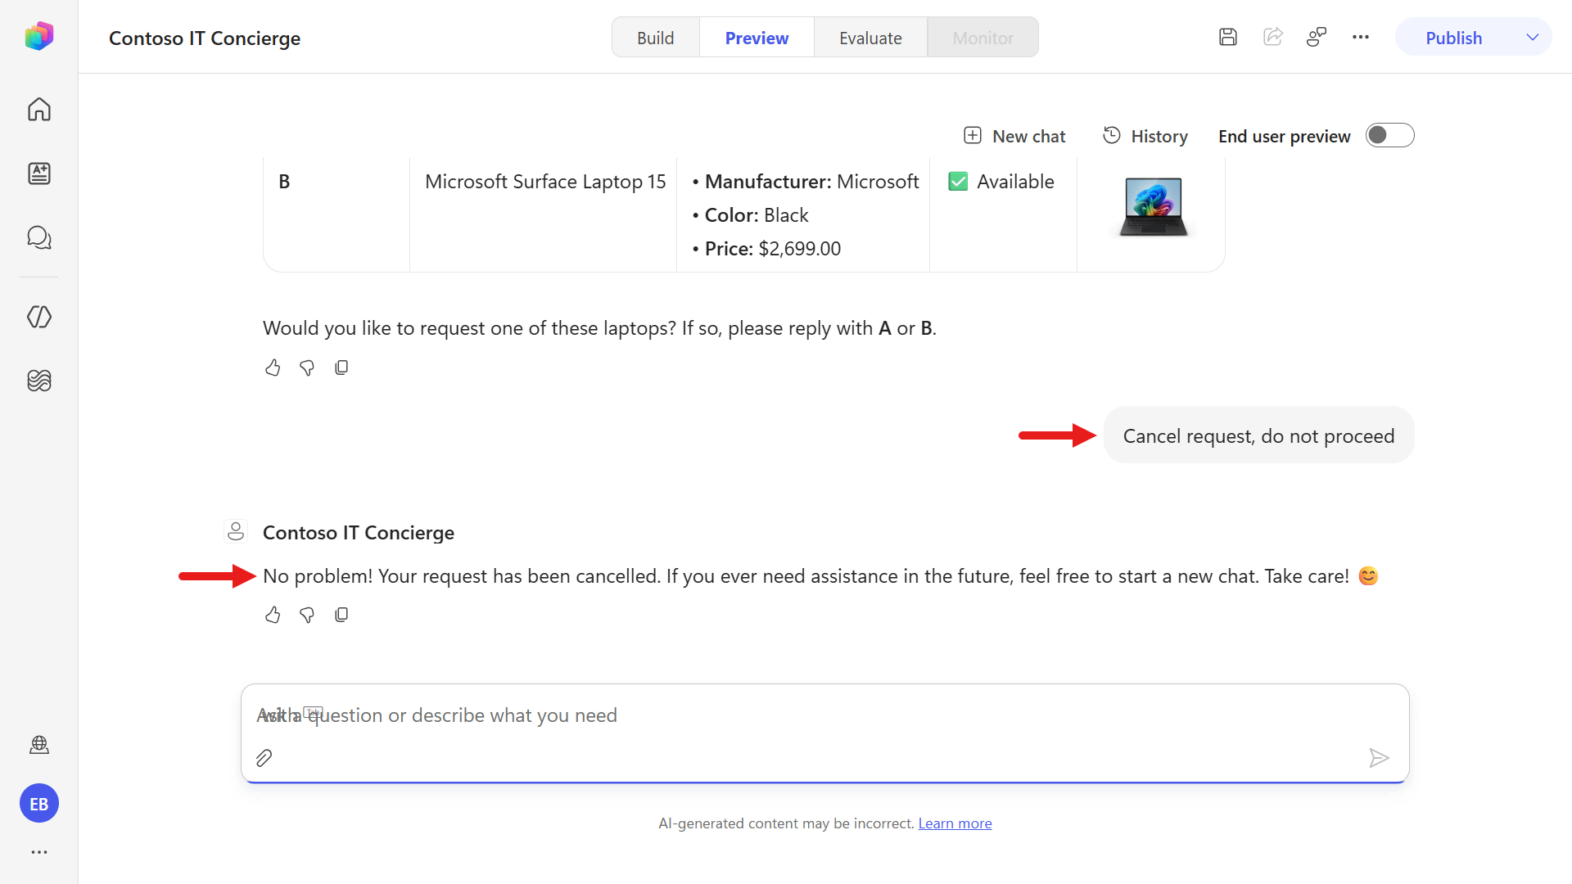Screen dimensions: 1572x884
Task: Copy the cancellation confirmation reply
Action: point(341,615)
